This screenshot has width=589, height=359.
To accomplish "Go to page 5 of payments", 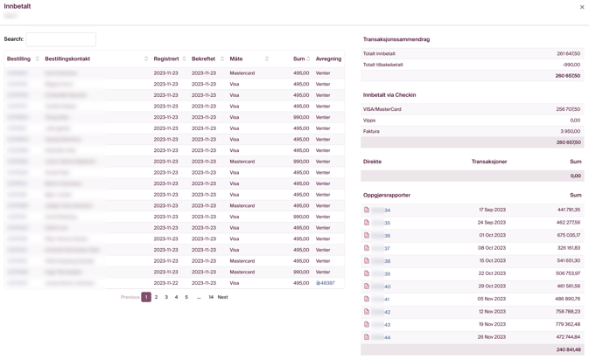I will point(186,297).
